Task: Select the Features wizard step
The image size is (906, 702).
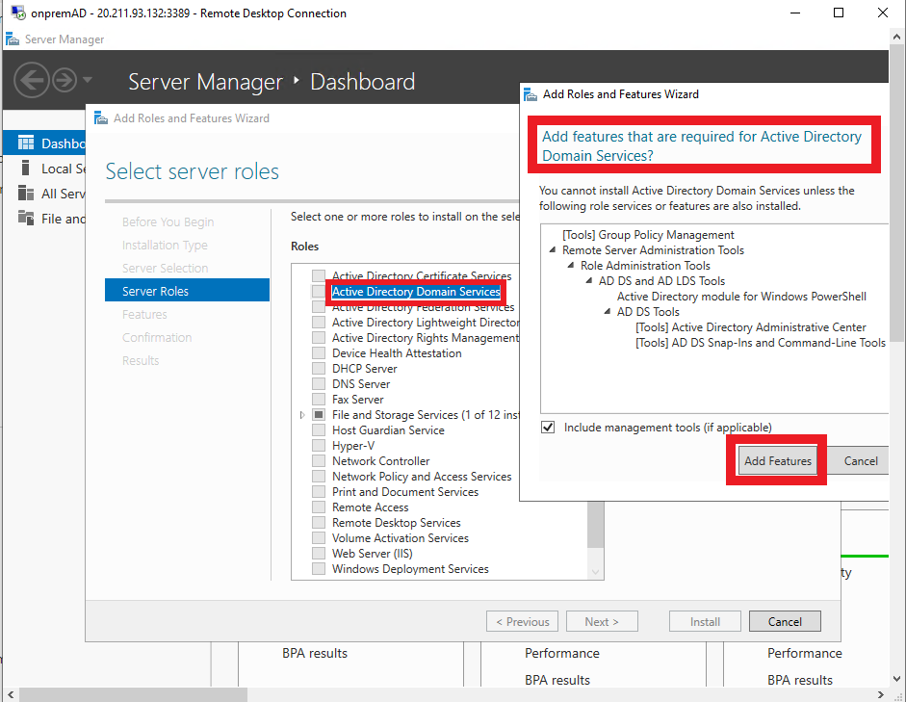Action: coord(144,314)
